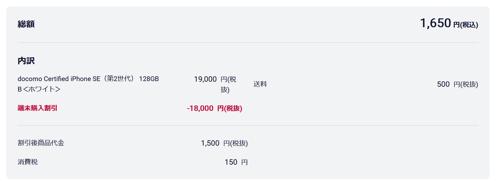
Task: Select the 500 shipping fee amount
Action: 443,84
